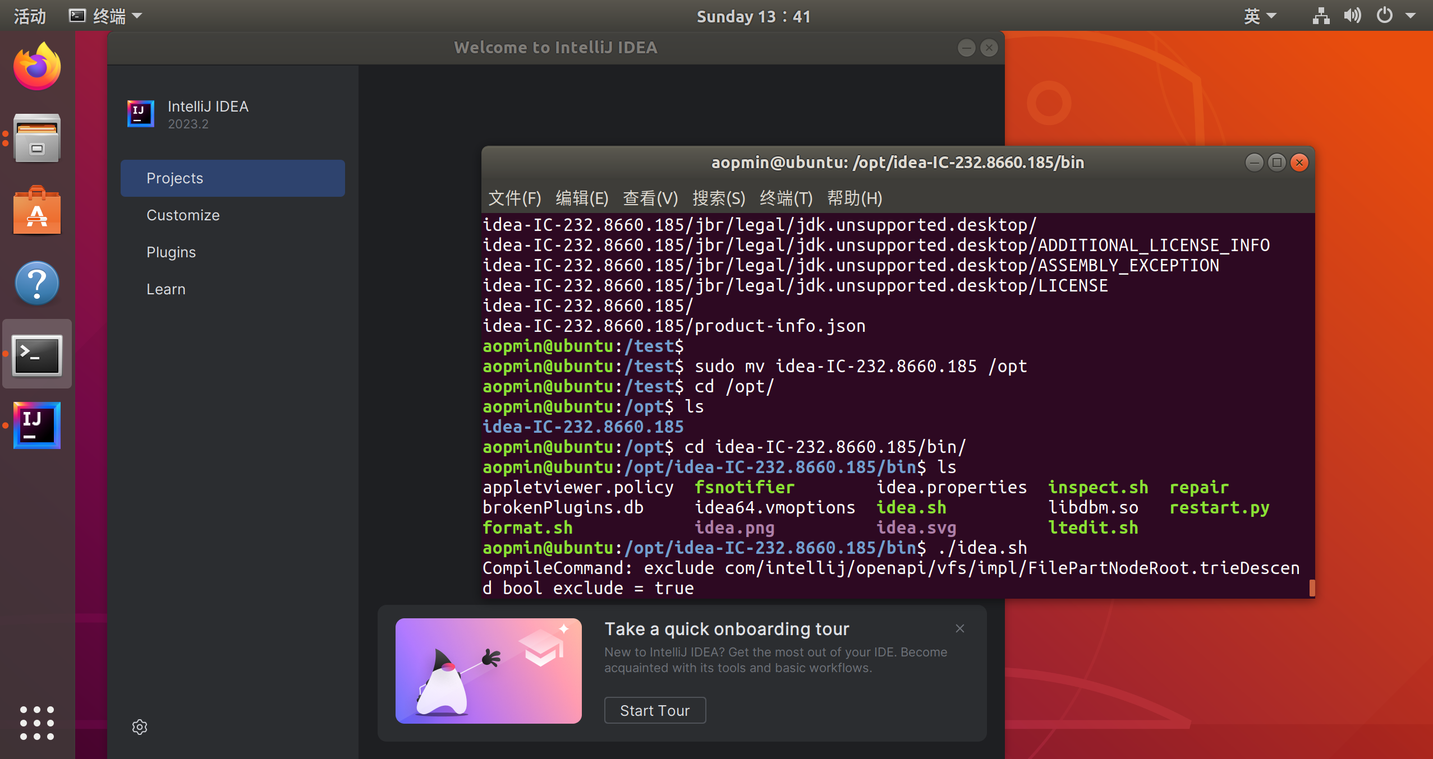Click the './idea.sh' command line
Image resolution: width=1433 pixels, height=759 pixels.
(x=982, y=548)
